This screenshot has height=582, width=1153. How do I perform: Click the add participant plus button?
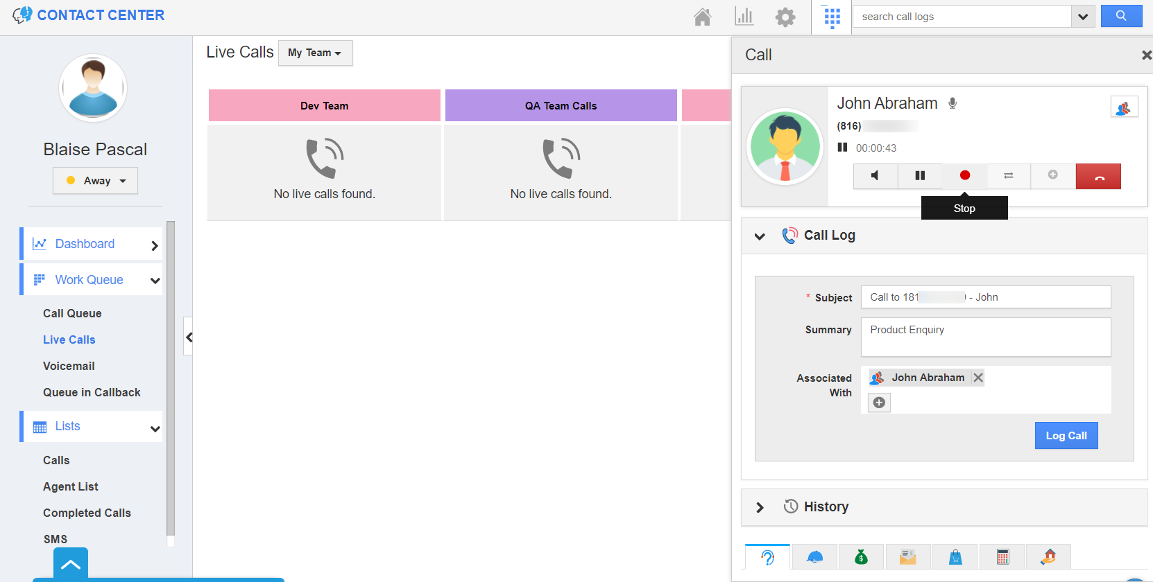(1053, 175)
